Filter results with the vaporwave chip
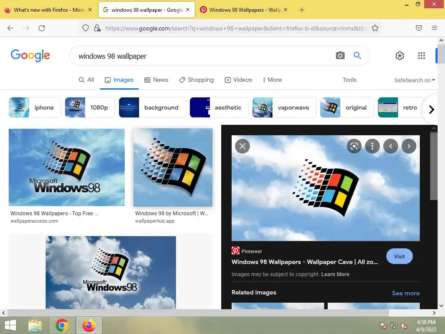Screen dimensions: 445x334 point(284,107)
